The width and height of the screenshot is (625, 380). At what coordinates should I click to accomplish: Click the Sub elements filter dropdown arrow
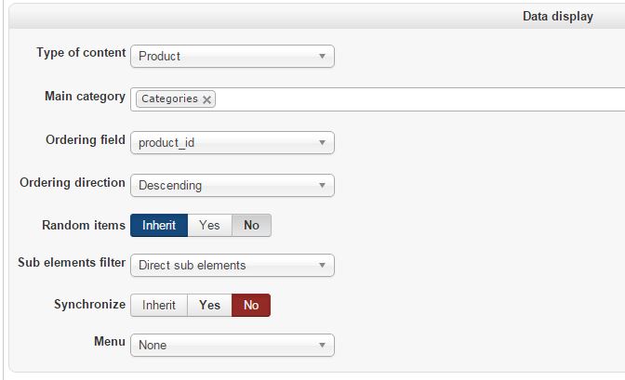[322, 265]
